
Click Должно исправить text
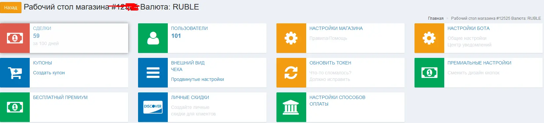[x=330, y=79]
